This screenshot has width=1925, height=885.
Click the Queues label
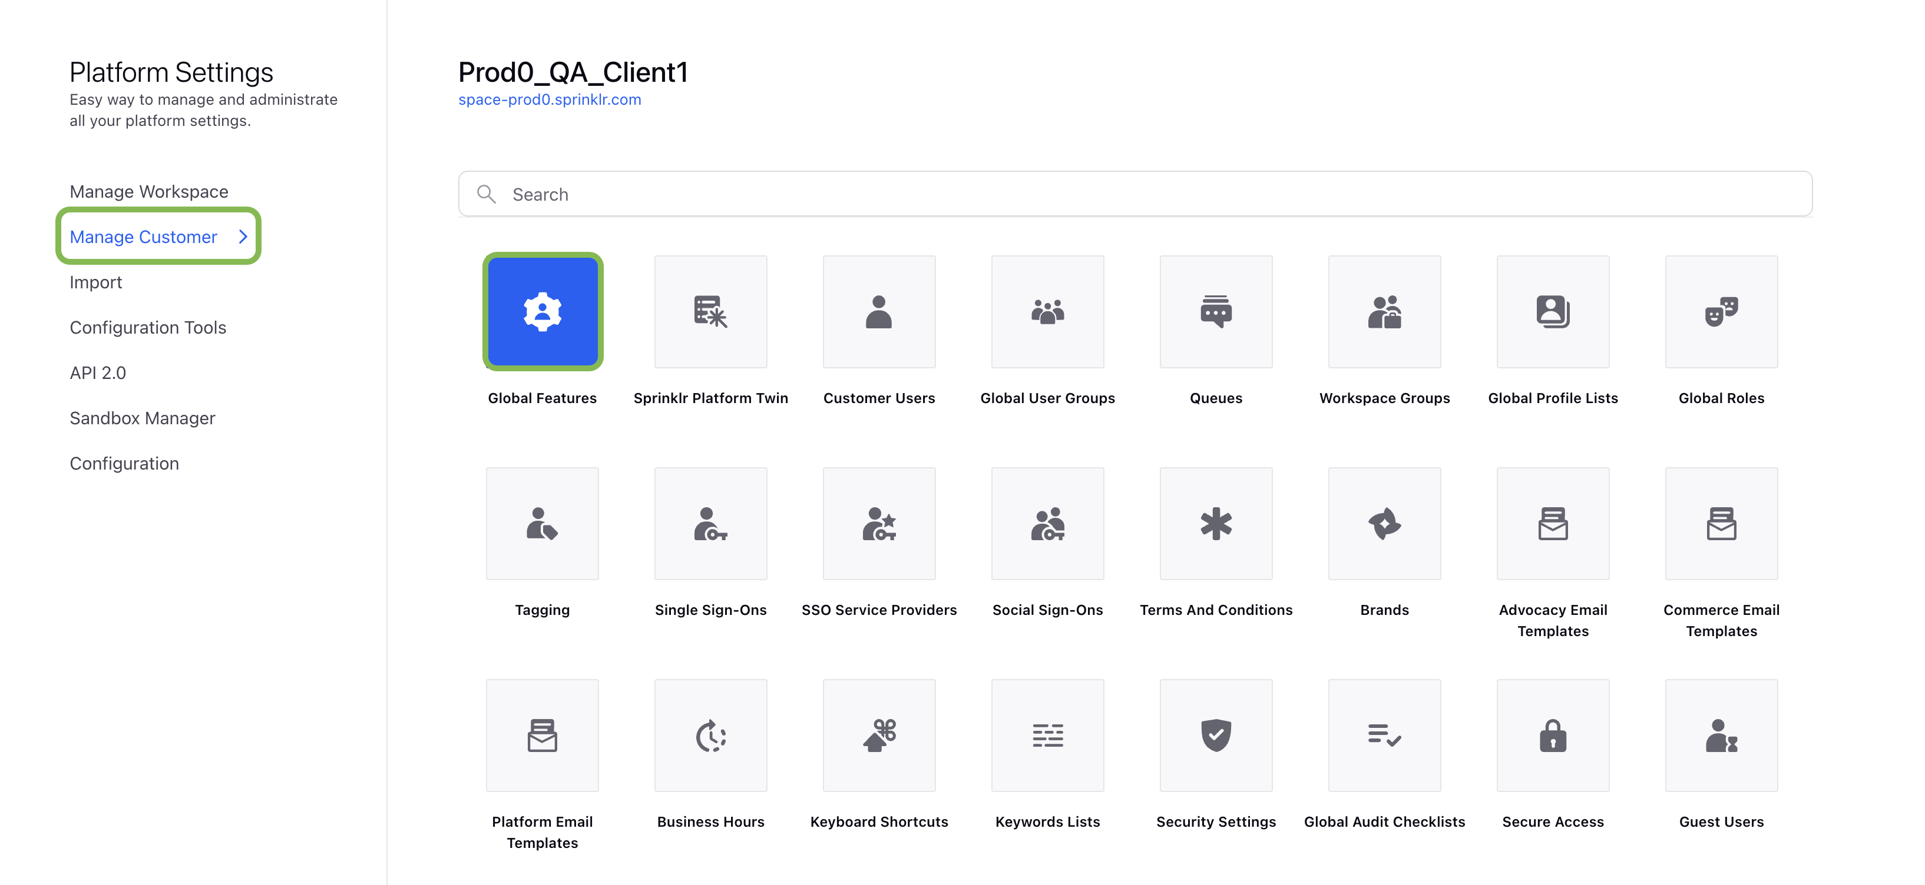pyautogui.click(x=1216, y=398)
